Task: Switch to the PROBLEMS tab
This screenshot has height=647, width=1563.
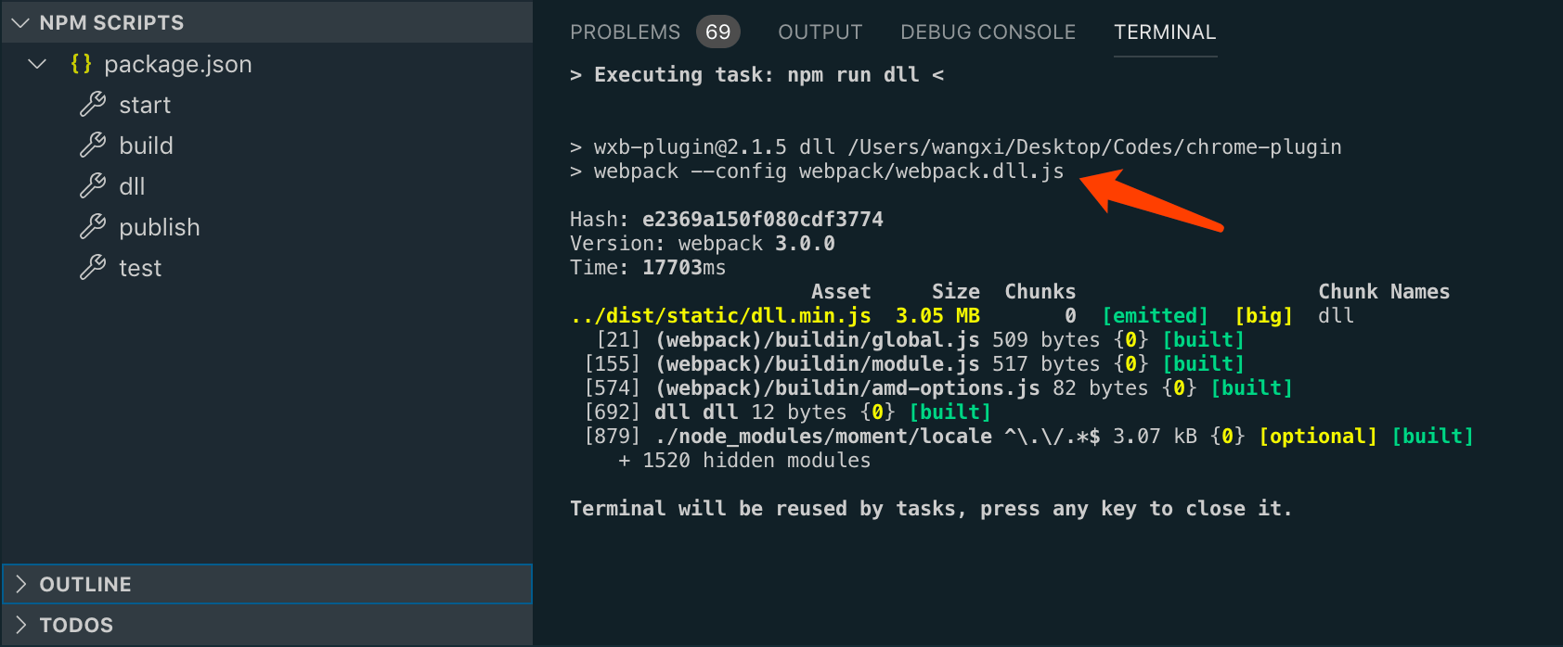Action: [x=625, y=32]
